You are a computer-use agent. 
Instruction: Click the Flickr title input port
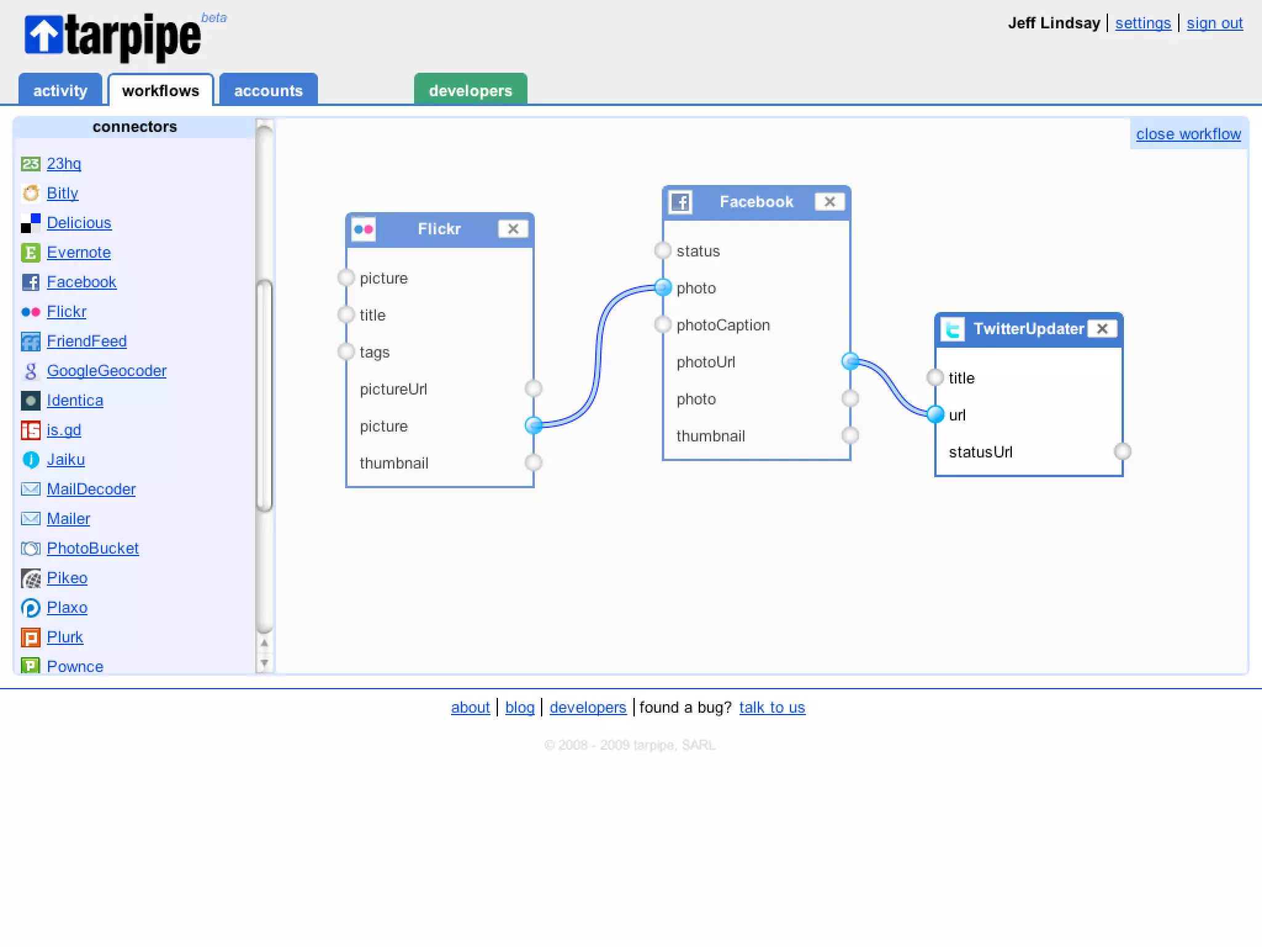click(x=346, y=315)
